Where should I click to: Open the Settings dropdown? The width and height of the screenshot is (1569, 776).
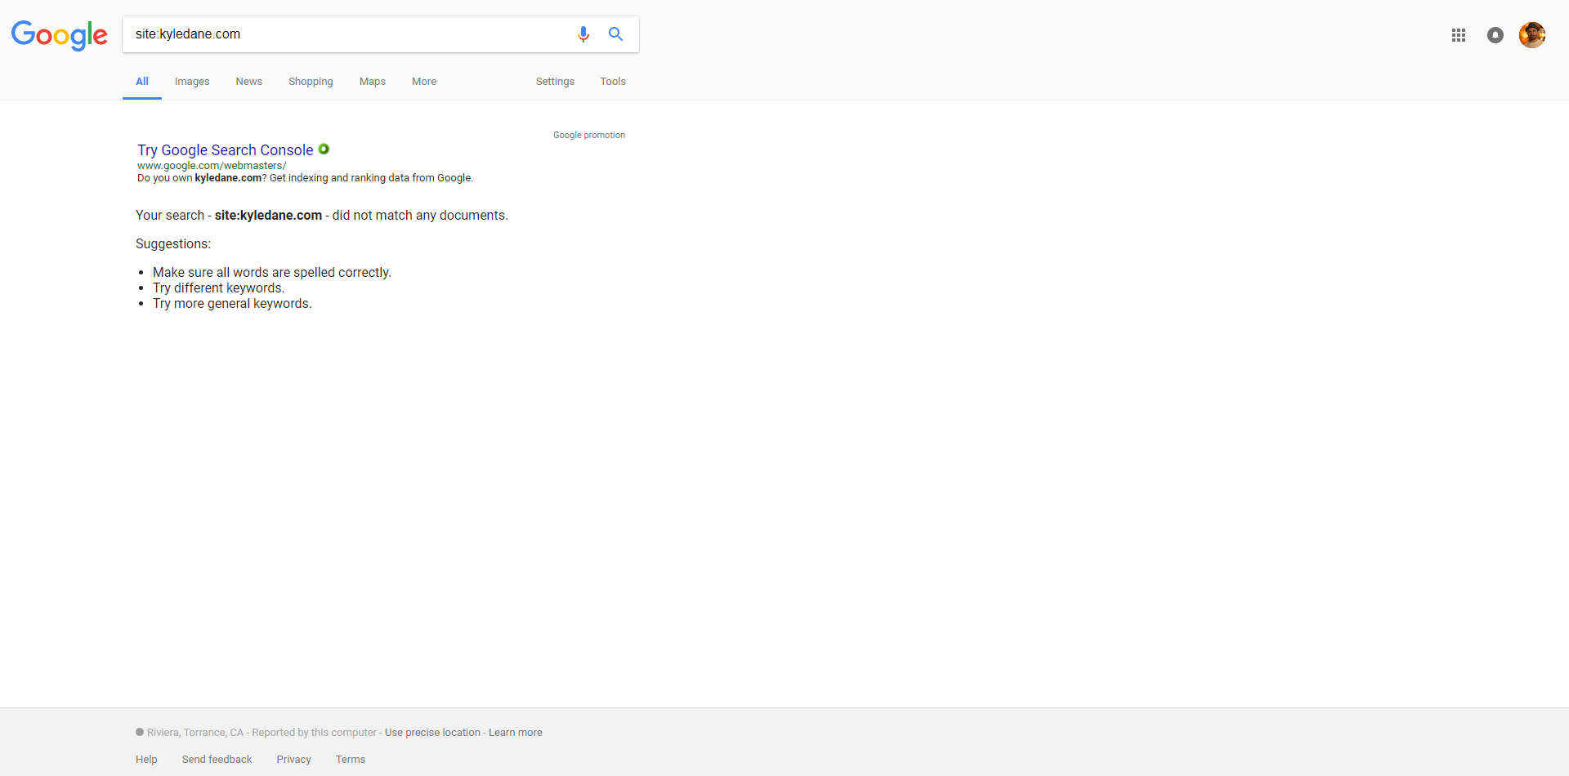point(555,82)
